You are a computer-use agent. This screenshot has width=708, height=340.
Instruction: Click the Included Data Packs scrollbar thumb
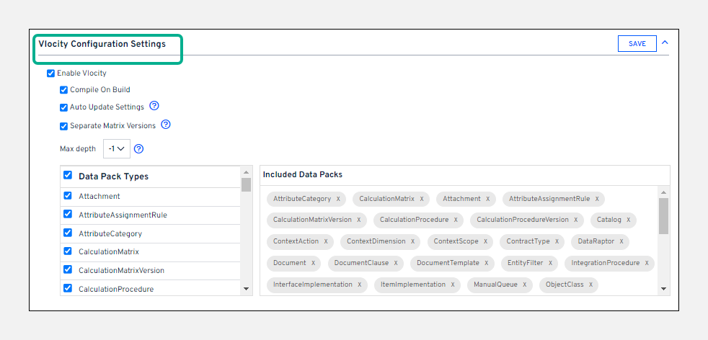pos(663,216)
